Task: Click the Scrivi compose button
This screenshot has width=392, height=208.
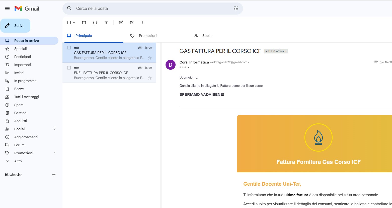Action: pyautogui.click(x=15, y=25)
